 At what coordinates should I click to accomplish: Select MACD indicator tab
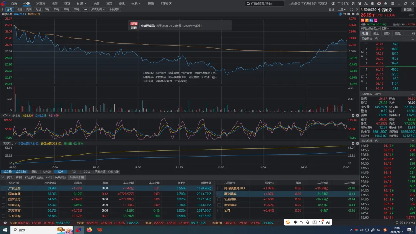click(47, 172)
